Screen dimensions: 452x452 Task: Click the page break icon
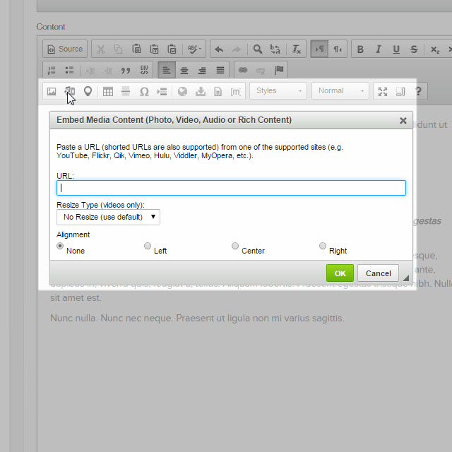click(162, 92)
